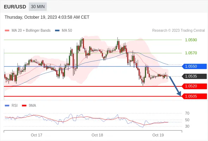Click the red 1.0520 support price tag

tap(194, 86)
